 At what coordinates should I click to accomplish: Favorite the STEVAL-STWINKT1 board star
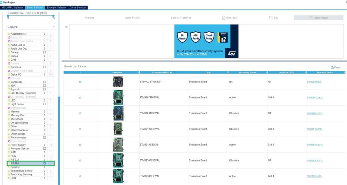click(80, 82)
